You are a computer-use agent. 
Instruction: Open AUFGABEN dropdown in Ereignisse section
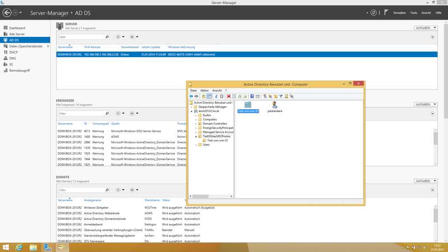tap(424, 104)
